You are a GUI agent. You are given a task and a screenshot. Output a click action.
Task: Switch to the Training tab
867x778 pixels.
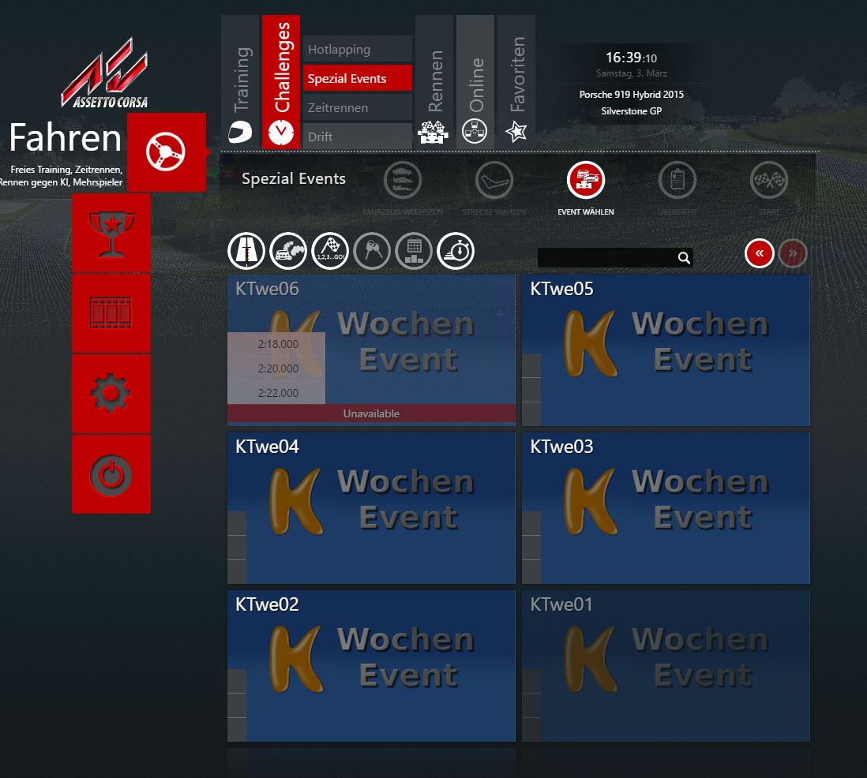[x=240, y=80]
